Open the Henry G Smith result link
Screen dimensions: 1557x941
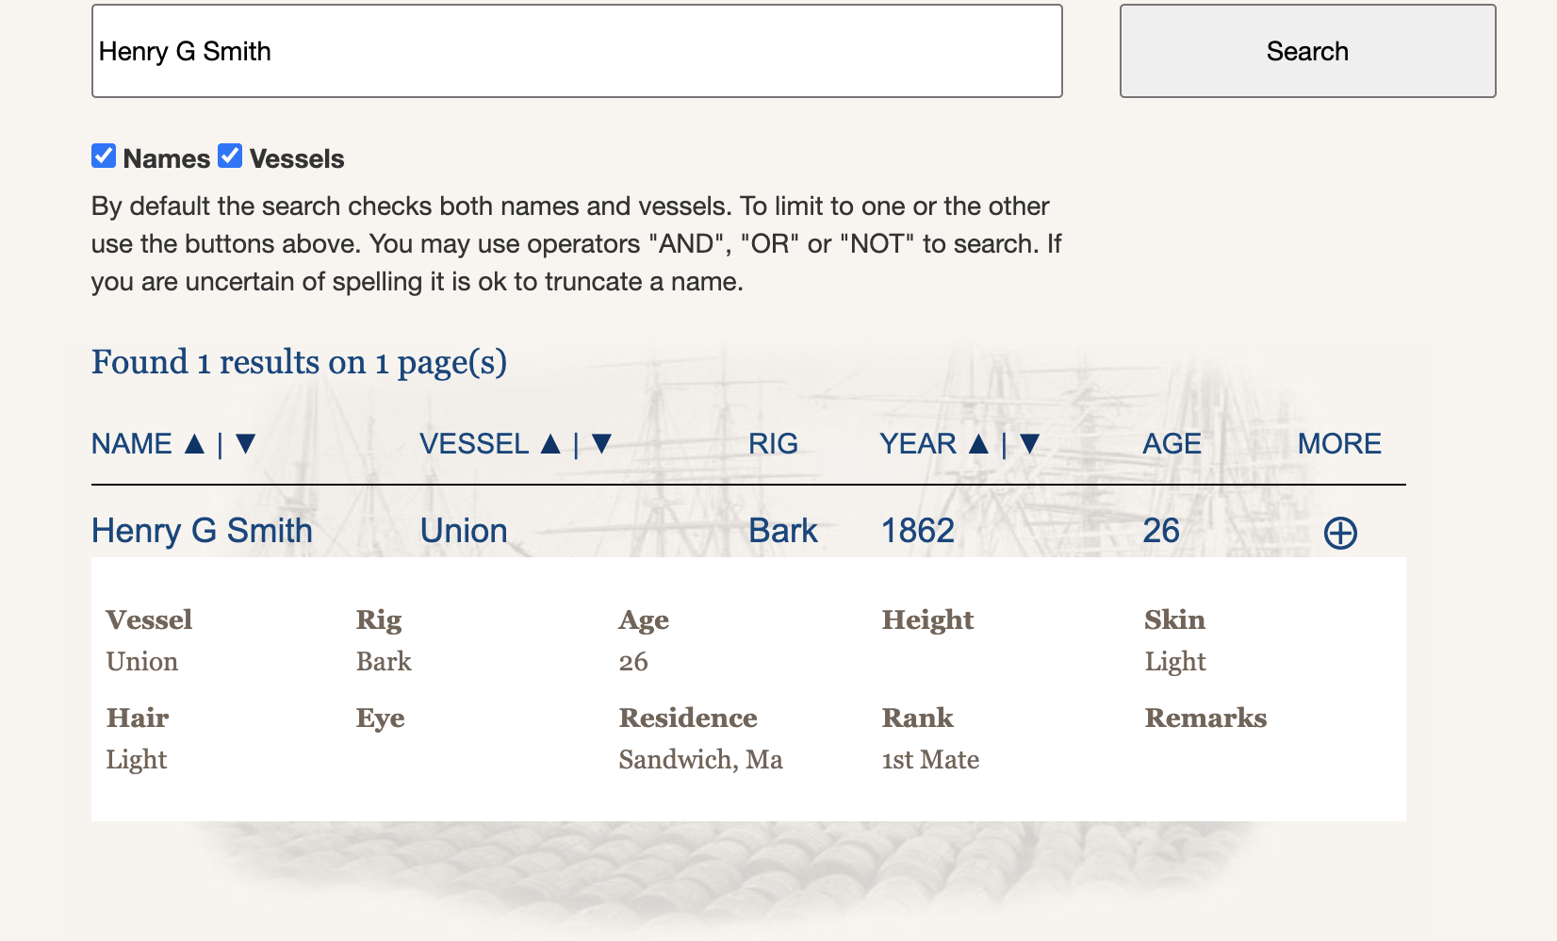click(202, 531)
